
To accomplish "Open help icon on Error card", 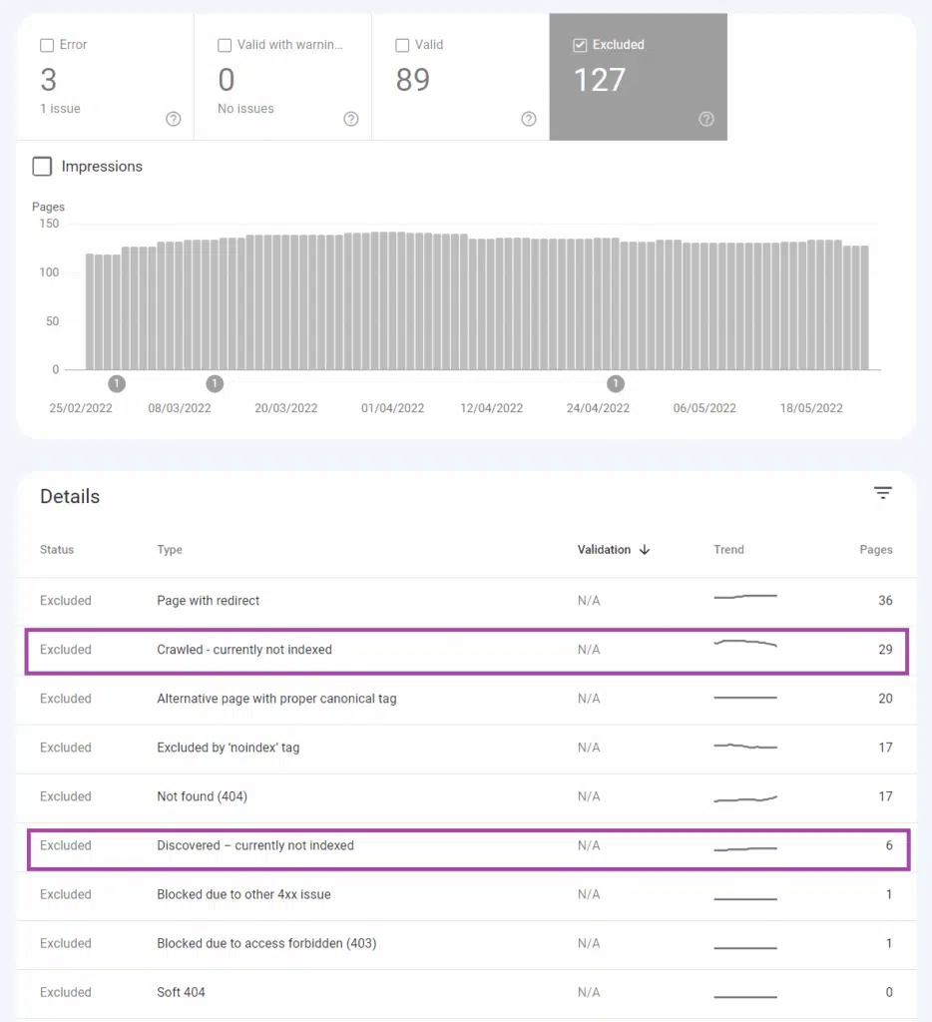I will point(174,120).
